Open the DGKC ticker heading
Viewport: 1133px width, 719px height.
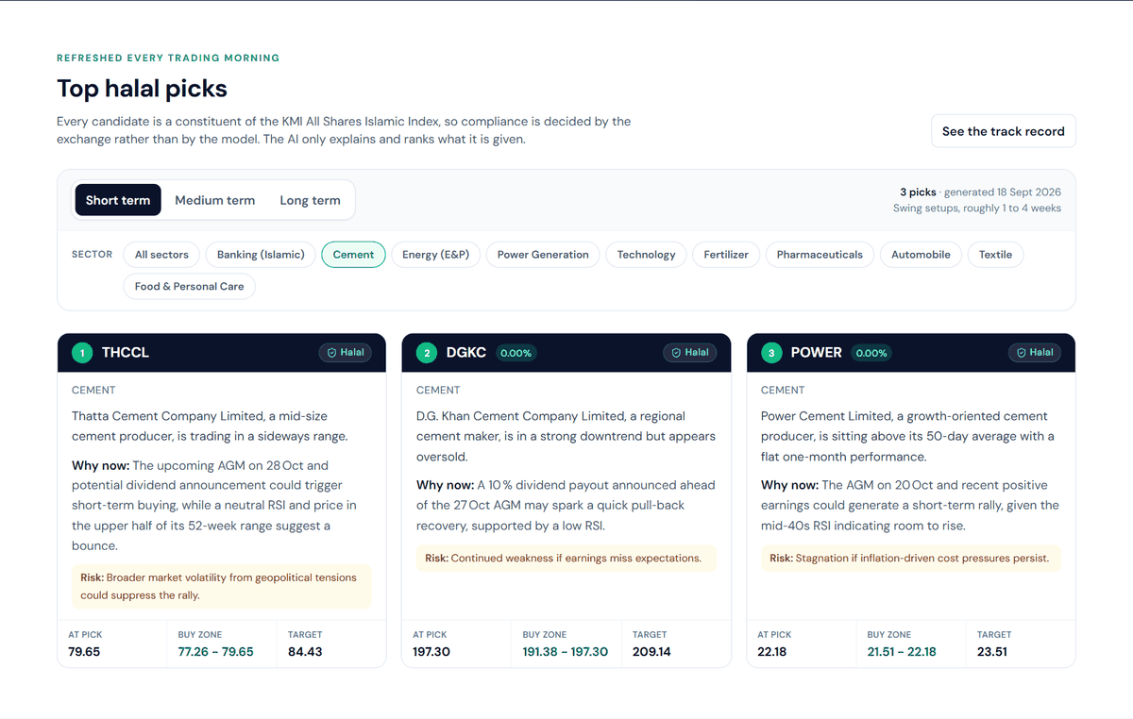466,353
